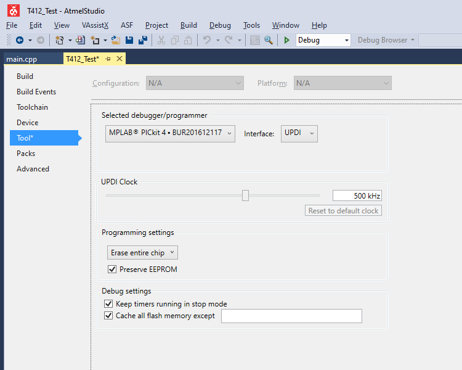462x370 pixels.
Task: Pin the T412_Test tab
Action: 108,59
